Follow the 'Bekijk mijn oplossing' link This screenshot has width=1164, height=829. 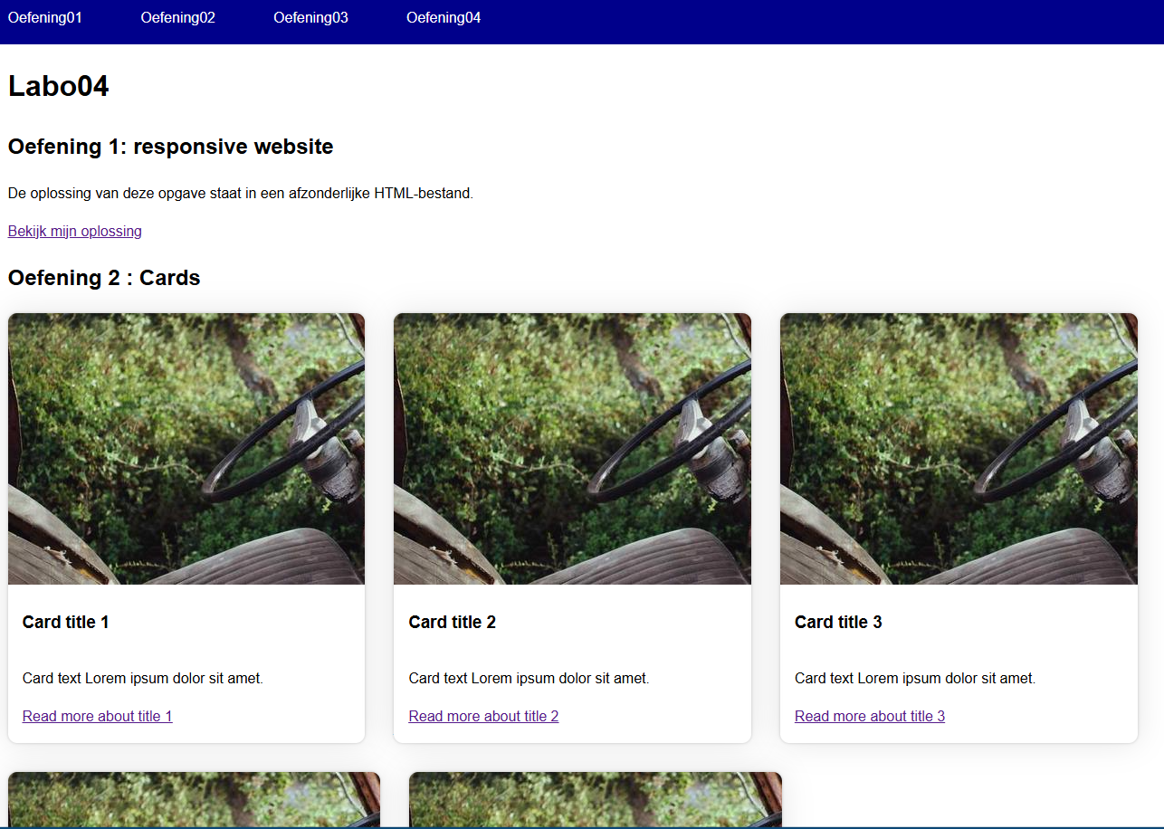[74, 231]
